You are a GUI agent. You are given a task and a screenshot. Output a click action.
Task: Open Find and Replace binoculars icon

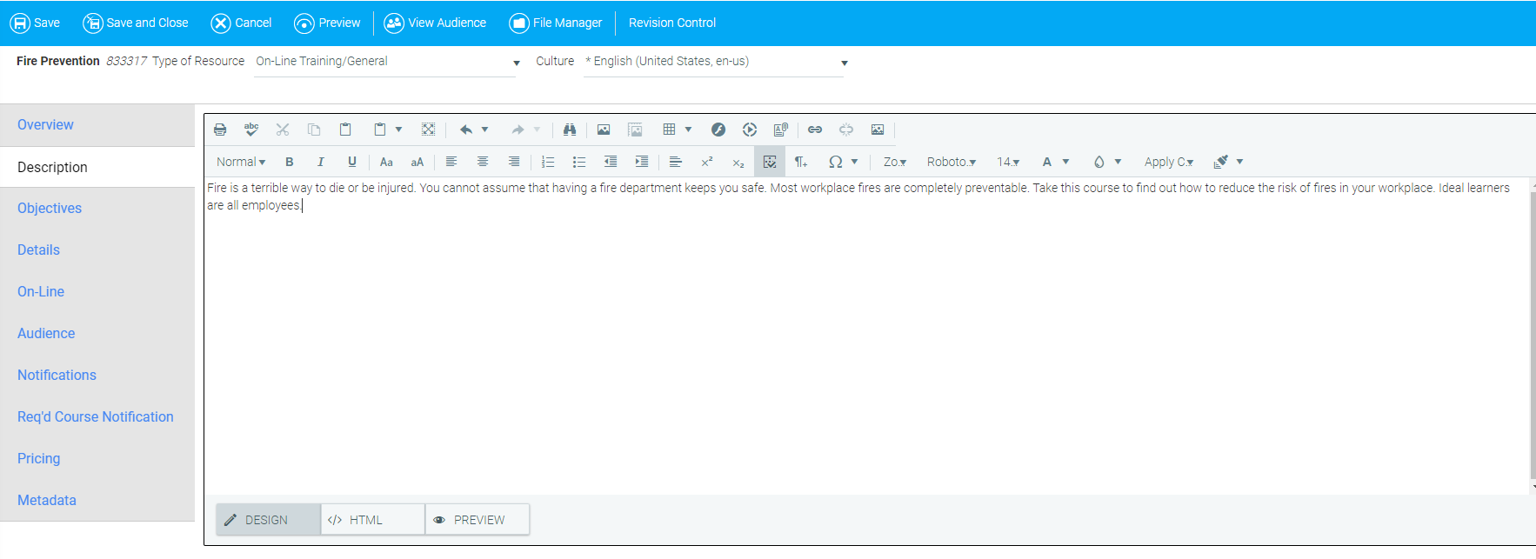click(570, 130)
